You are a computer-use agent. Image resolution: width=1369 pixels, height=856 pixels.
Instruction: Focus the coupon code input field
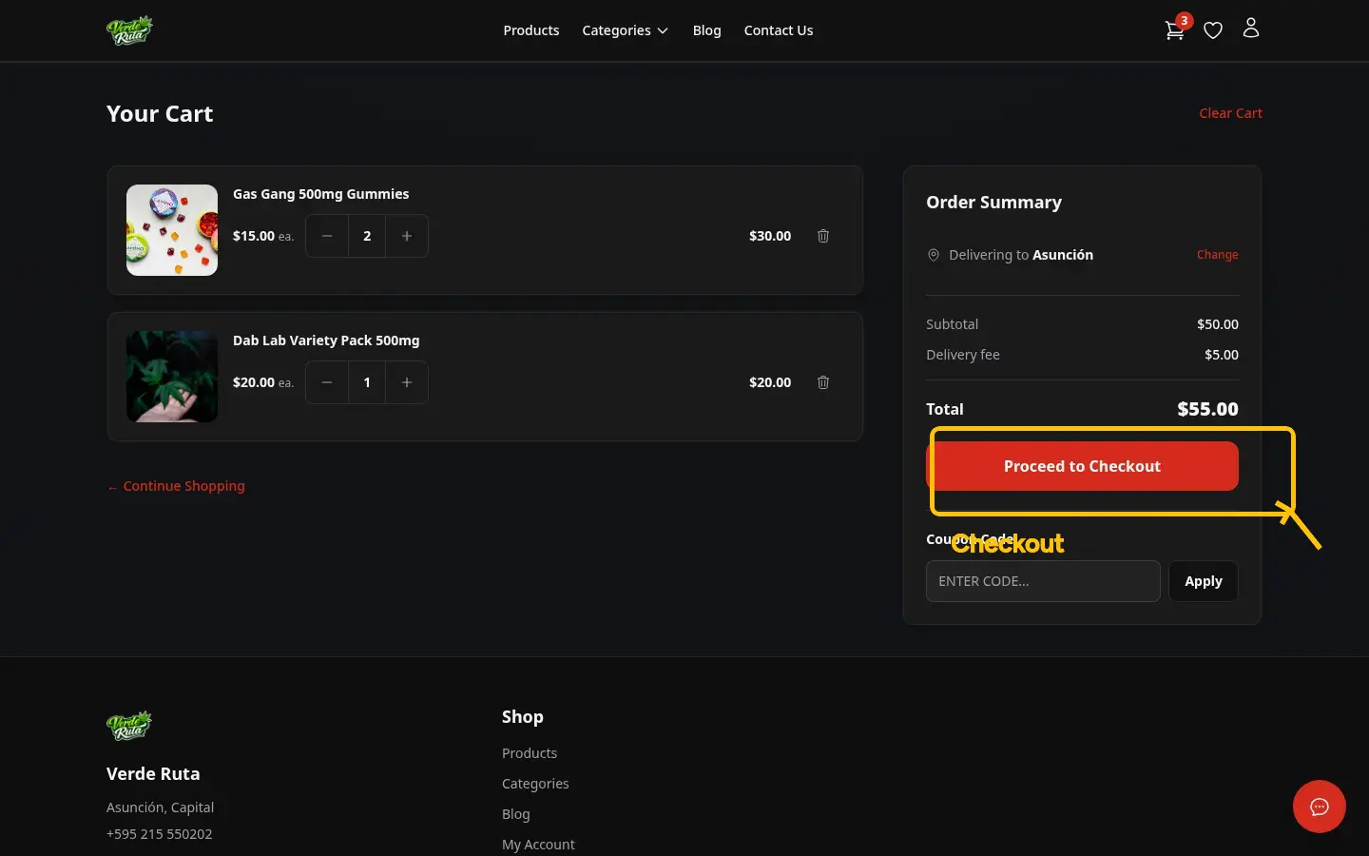(1043, 581)
